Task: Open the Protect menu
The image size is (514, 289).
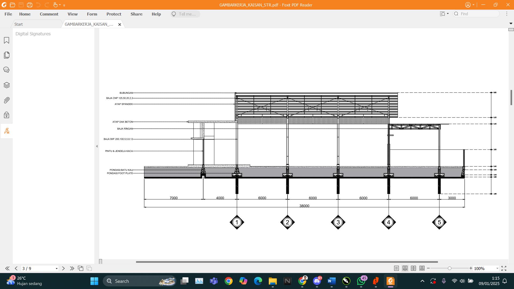Action: (x=114, y=14)
